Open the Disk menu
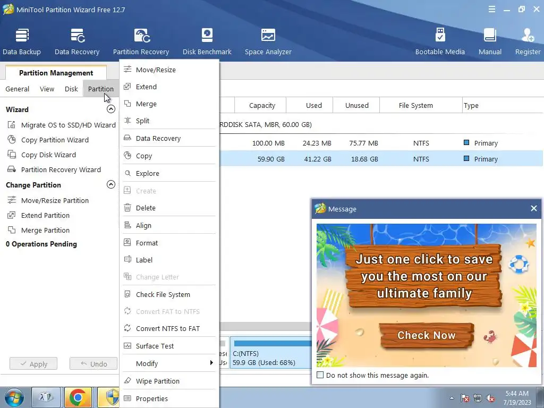The image size is (544, 408). coord(71,89)
